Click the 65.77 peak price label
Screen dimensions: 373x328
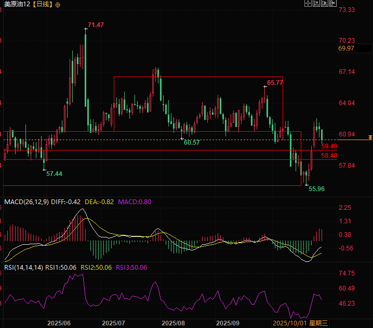(x=275, y=83)
